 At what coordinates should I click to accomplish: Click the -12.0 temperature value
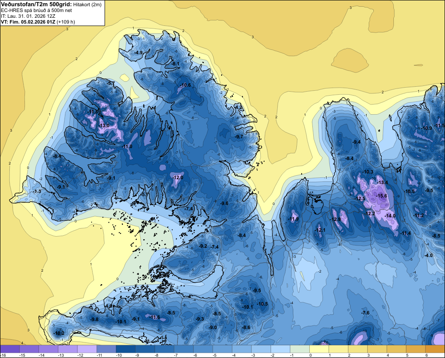click(178, 177)
